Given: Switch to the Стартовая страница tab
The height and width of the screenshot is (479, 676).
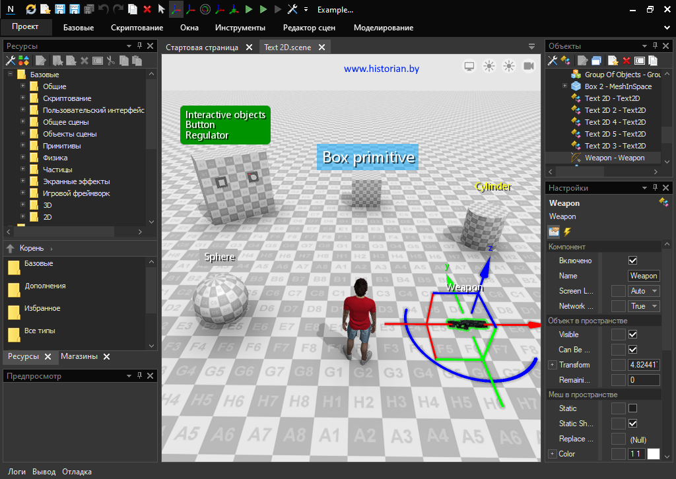Looking at the screenshot, I should [201, 48].
